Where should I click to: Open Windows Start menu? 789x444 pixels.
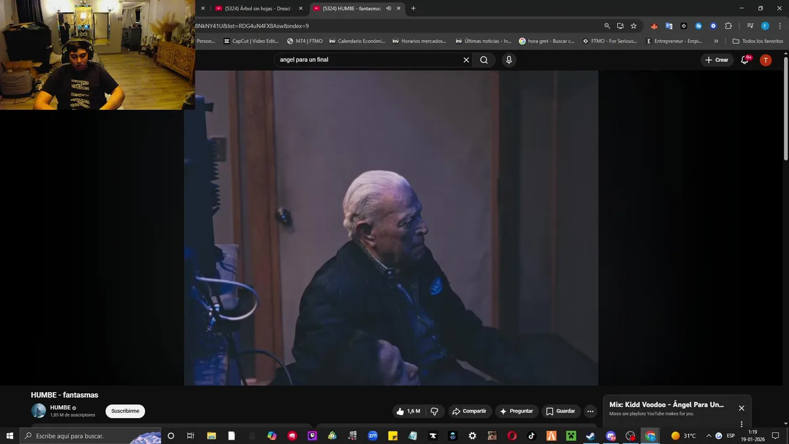click(10, 435)
